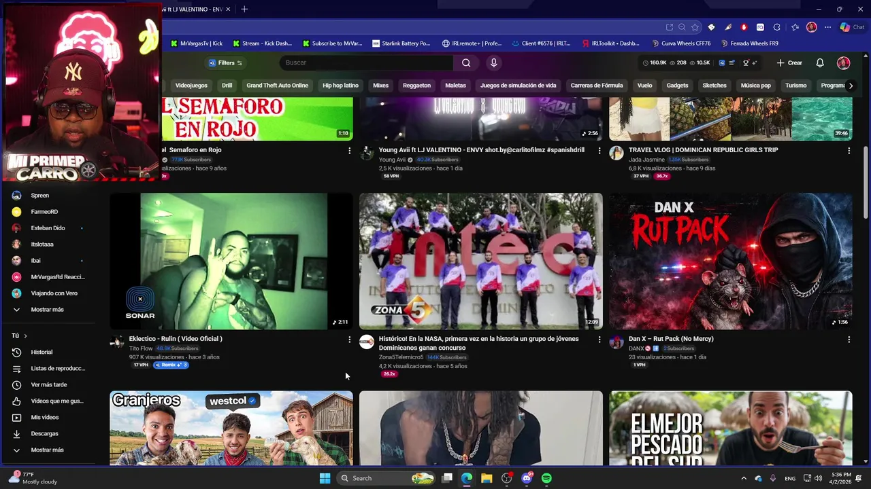
Task: Add page to favorites with star icon
Action: click(x=695, y=27)
